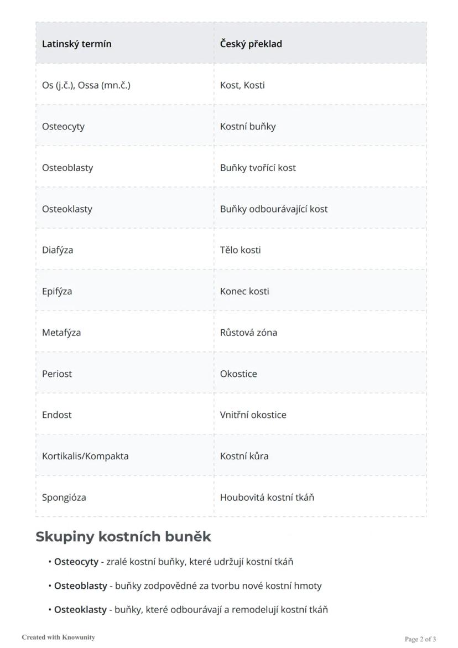Click the bold 'Osteoblasty' bullet term
Viewport: 458px width, 648px height.
[81, 585]
